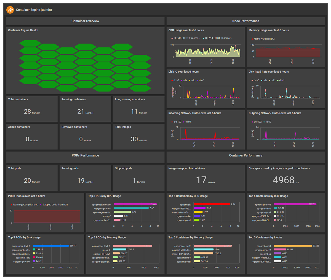Screen dimensions: 331x280
Task: Hide Stopped pods (Number) legend series
Action: point(55,205)
